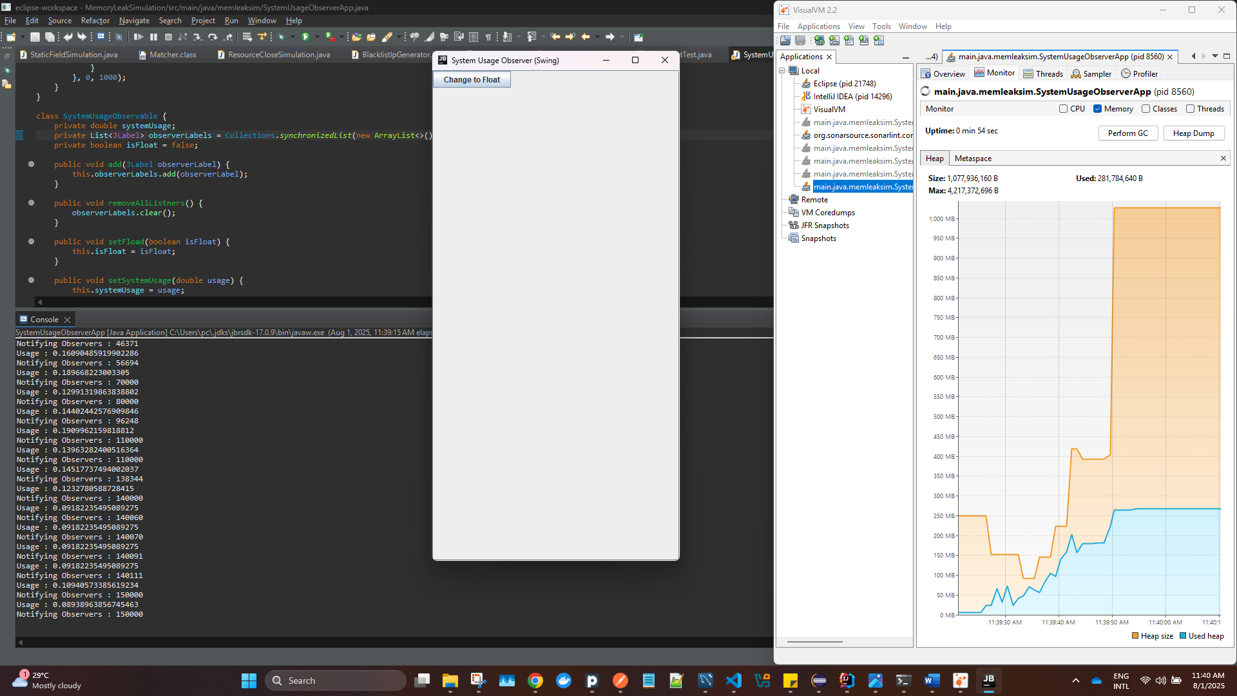Click the Load Snapshot icon in VisualVM
The image size is (1237, 696).
[785, 41]
